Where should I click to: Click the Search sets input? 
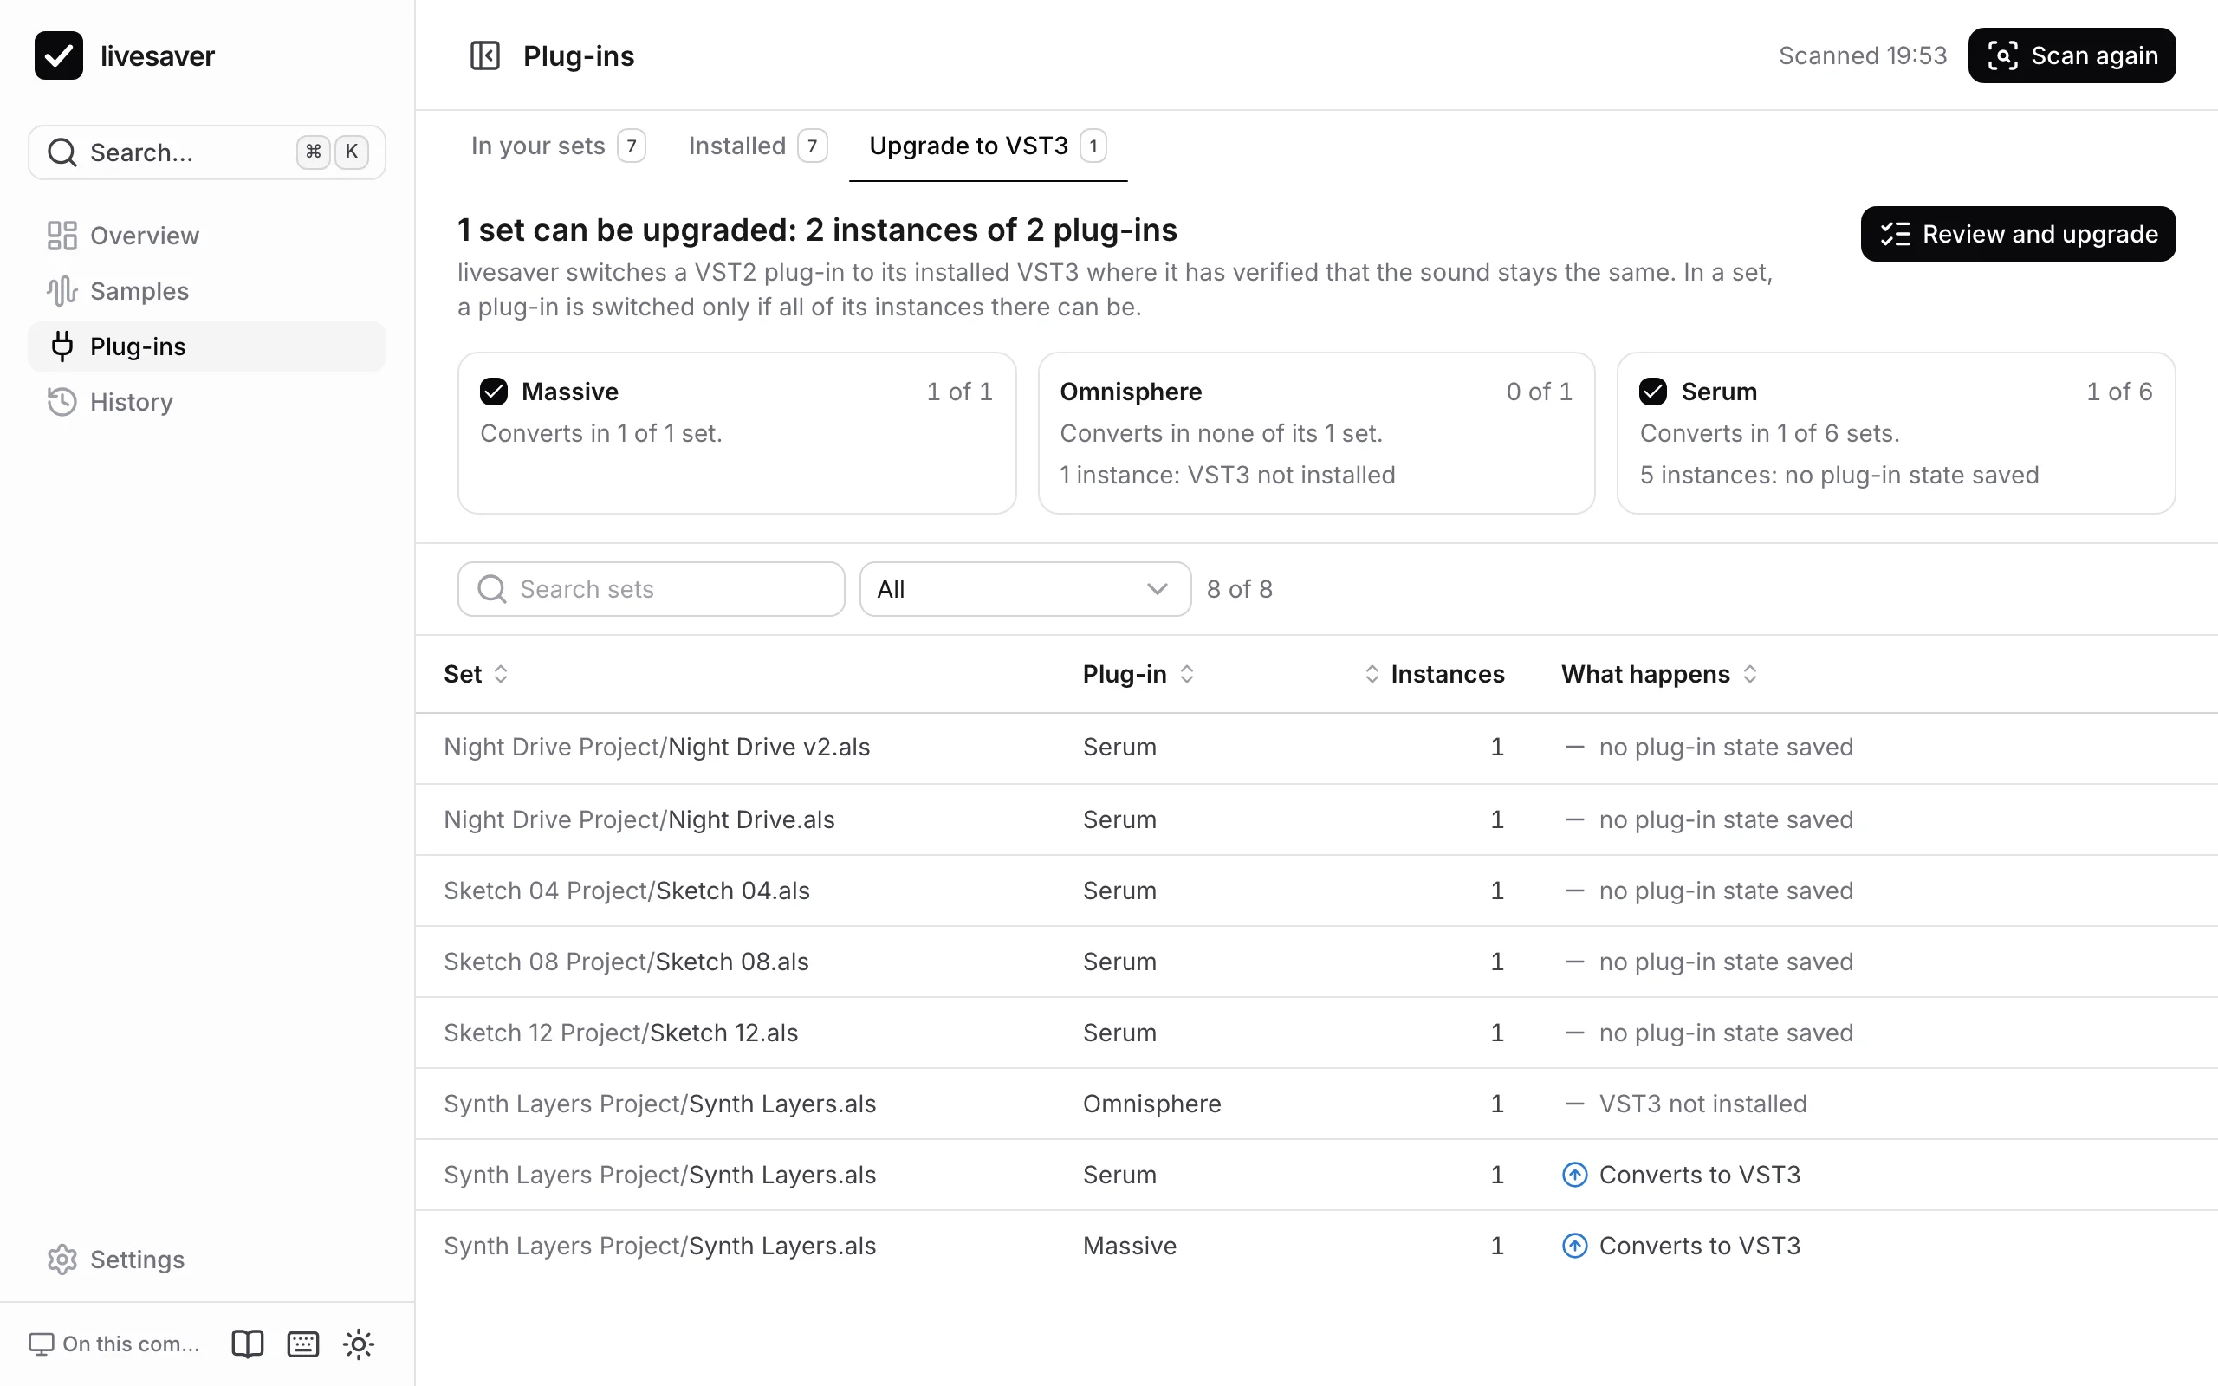click(652, 588)
